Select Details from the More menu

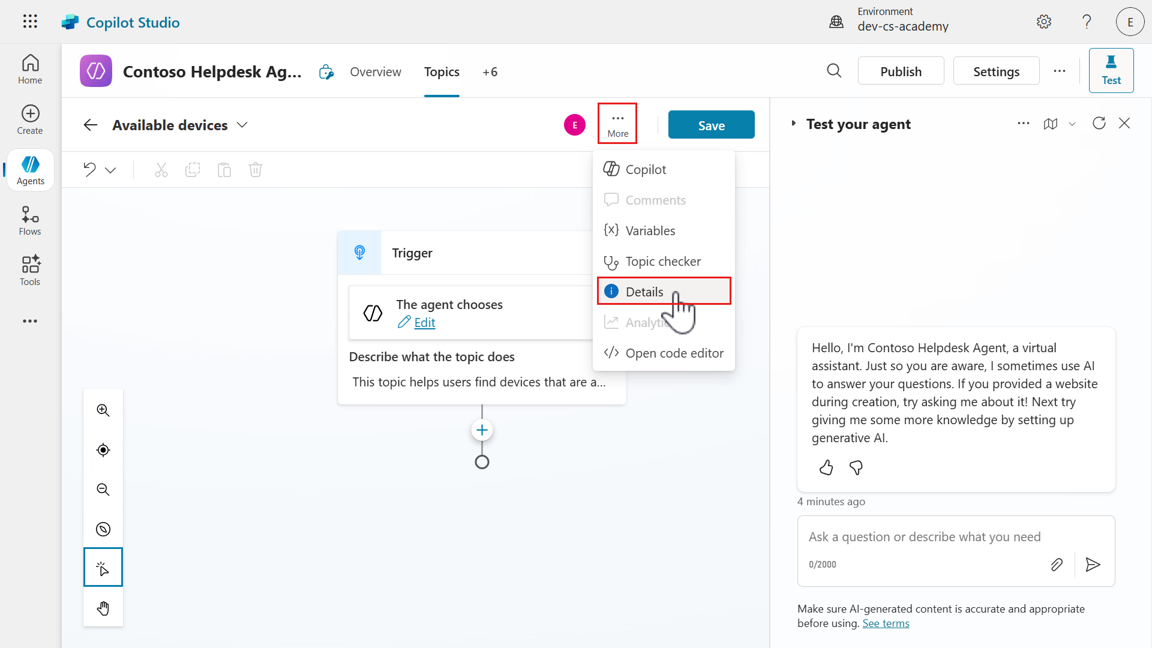click(x=644, y=291)
